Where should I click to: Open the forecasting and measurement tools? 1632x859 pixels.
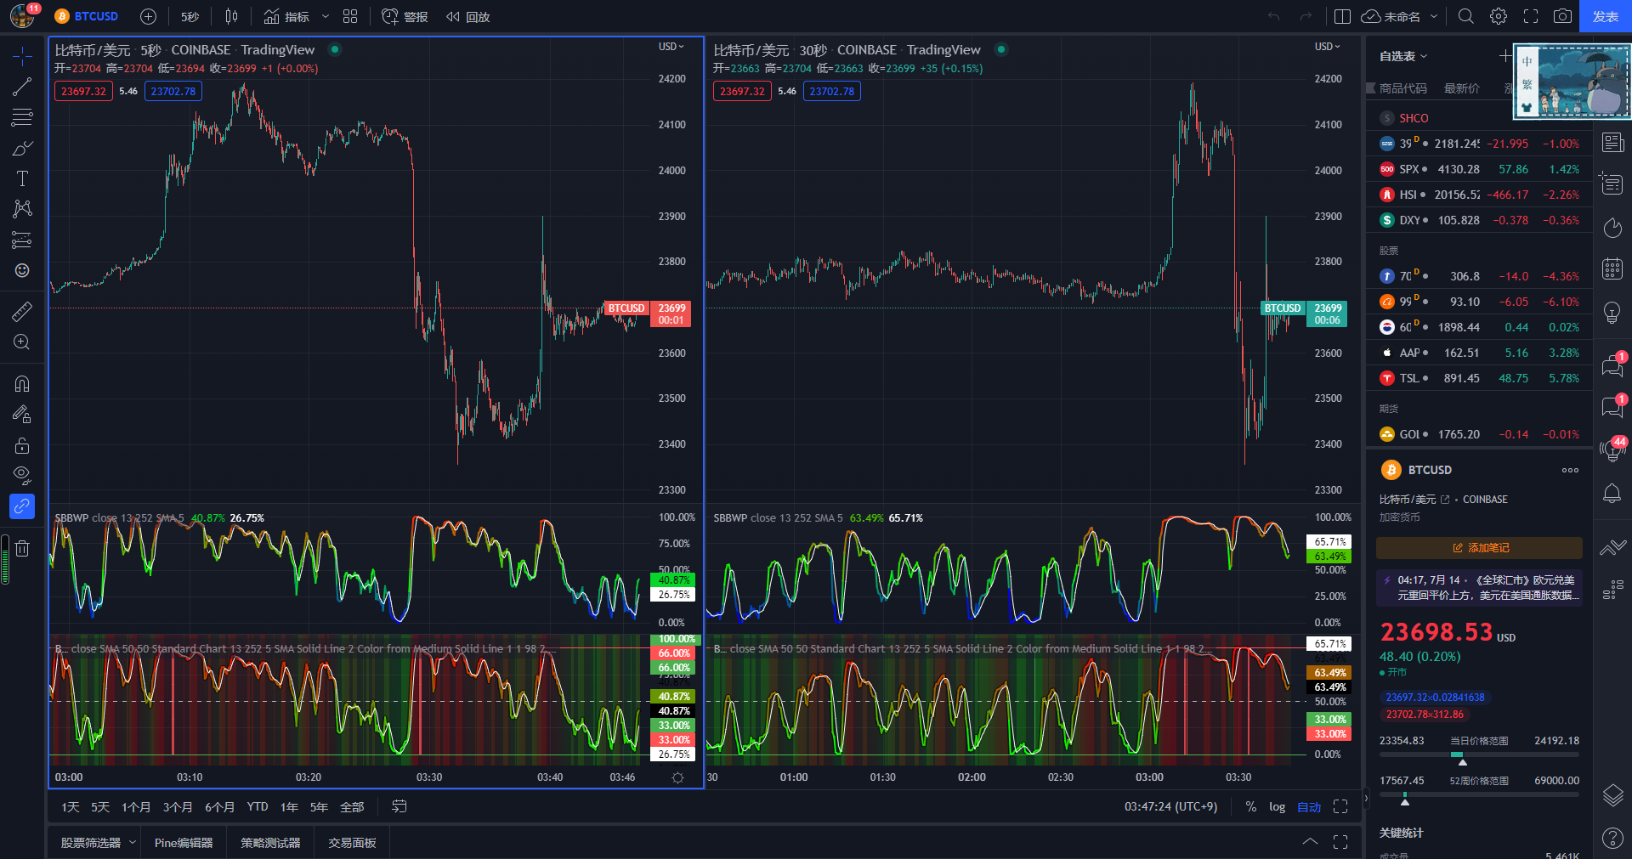22,240
